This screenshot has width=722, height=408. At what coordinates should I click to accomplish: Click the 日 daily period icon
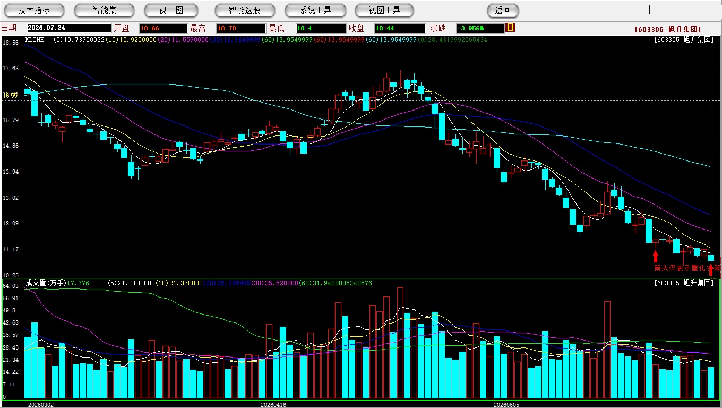coord(510,28)
